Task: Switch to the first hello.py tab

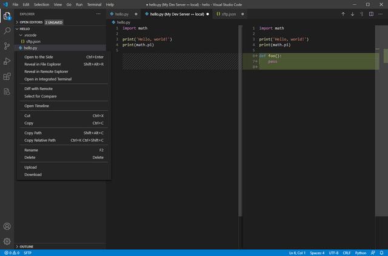Action: 122,14
